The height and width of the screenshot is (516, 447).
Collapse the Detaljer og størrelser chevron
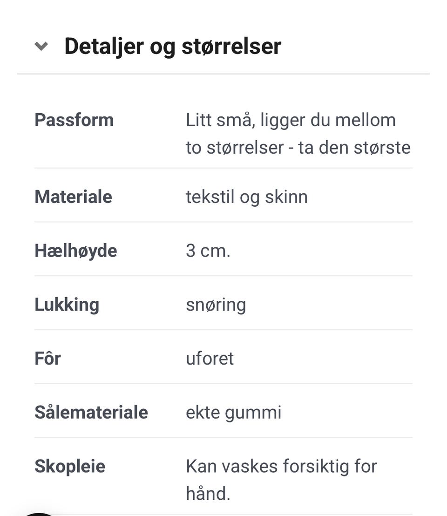point(41,46)
